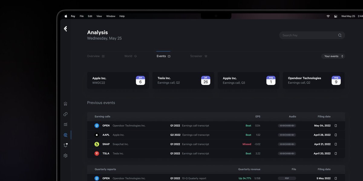
Task: Open document icon for April 20, 2022 row
Action: coord(335,153)
